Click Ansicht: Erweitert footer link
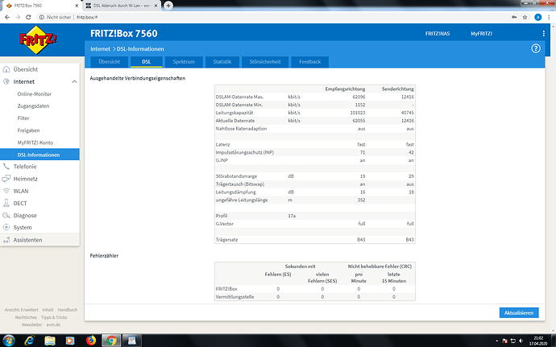Screen dimensions: 556x347 coord(21,310)
